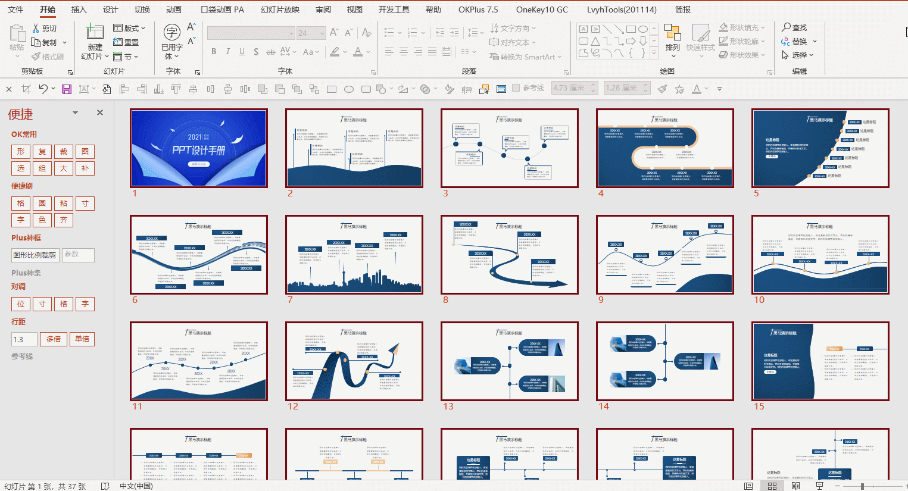Click the Align Left icon in quick toolbar

click(x=124, y=89)
